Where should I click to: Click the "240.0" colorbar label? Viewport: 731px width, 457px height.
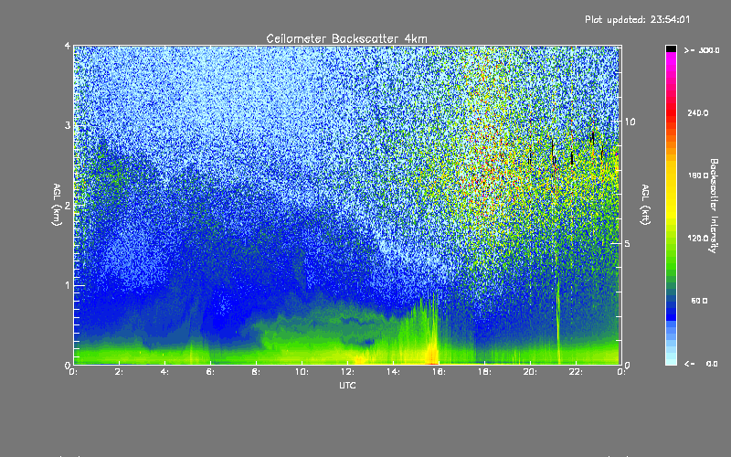click(698, 113)
